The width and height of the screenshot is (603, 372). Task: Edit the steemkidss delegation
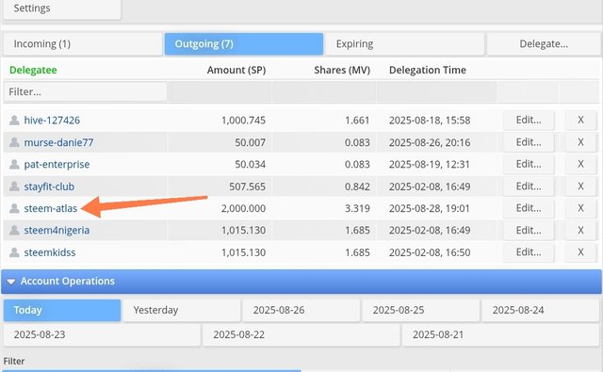529,252
